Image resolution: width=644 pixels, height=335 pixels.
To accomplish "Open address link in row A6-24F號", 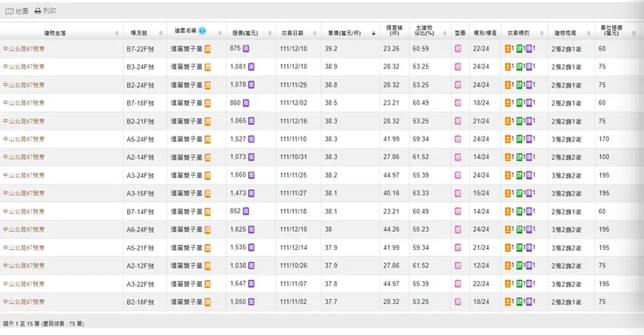I will pyautogui.click(x=23, y=229).
